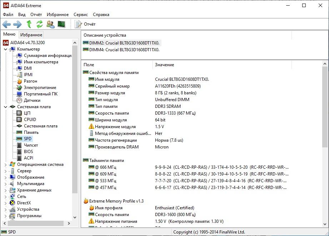Click the green Up arrow toolbar icon
Screen dimensions: 329x236
29,24
